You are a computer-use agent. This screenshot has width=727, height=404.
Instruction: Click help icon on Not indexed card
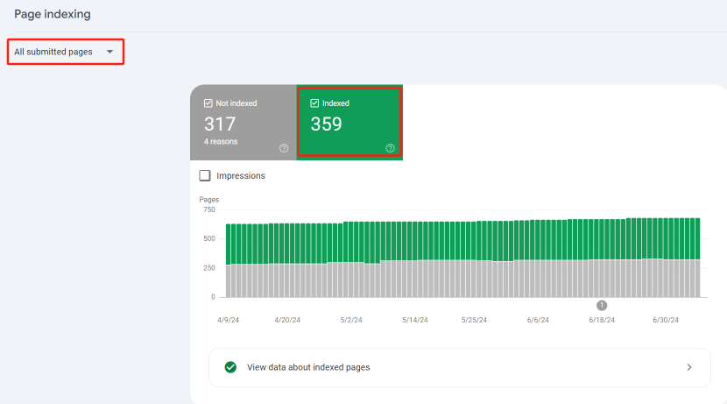(284, 148)
